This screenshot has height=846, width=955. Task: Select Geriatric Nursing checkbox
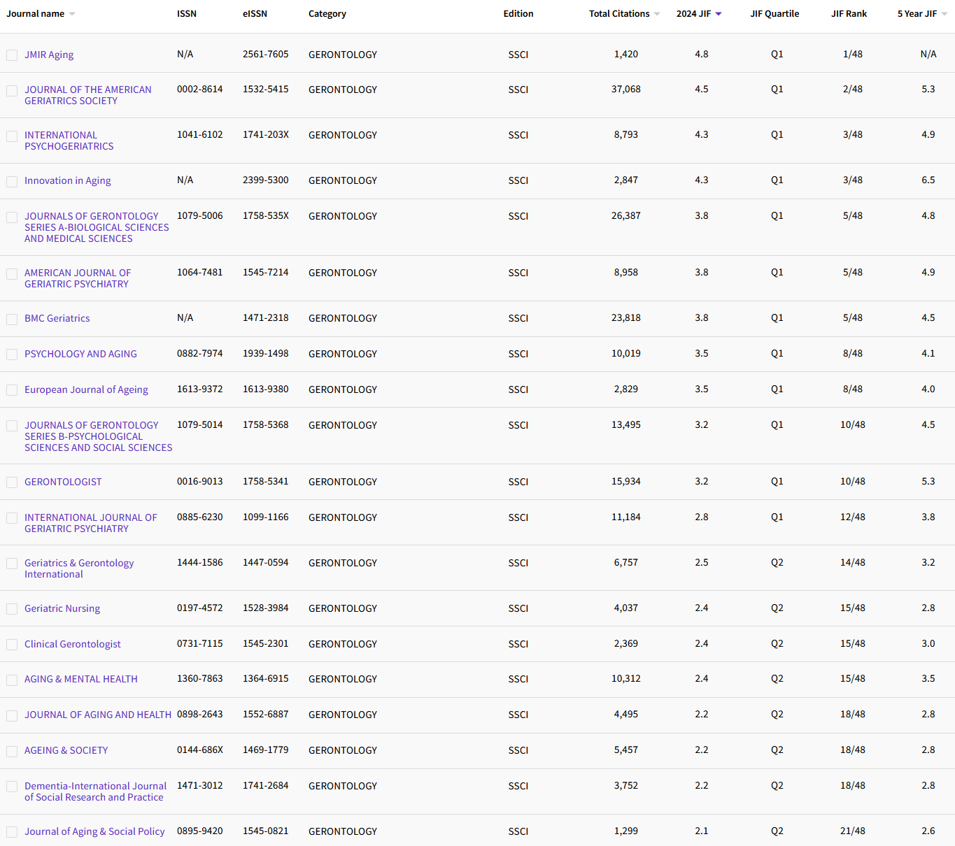[x=12, y=610]
